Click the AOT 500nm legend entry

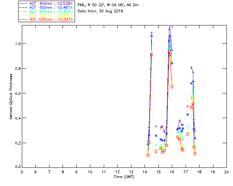click(46, 7)
